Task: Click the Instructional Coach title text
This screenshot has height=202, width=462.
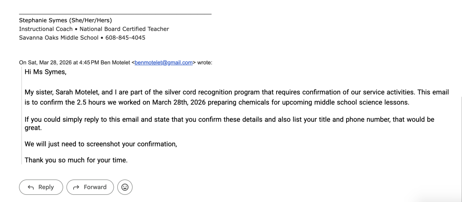Action: point(46,29)
